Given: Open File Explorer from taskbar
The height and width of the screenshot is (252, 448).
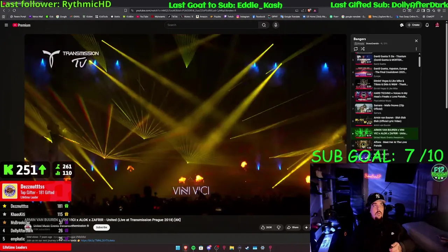Looking at the screenshot, I should [232, 248].
